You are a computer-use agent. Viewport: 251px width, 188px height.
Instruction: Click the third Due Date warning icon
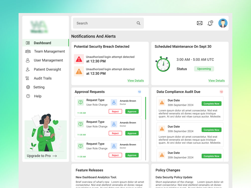tap(162, 155)
